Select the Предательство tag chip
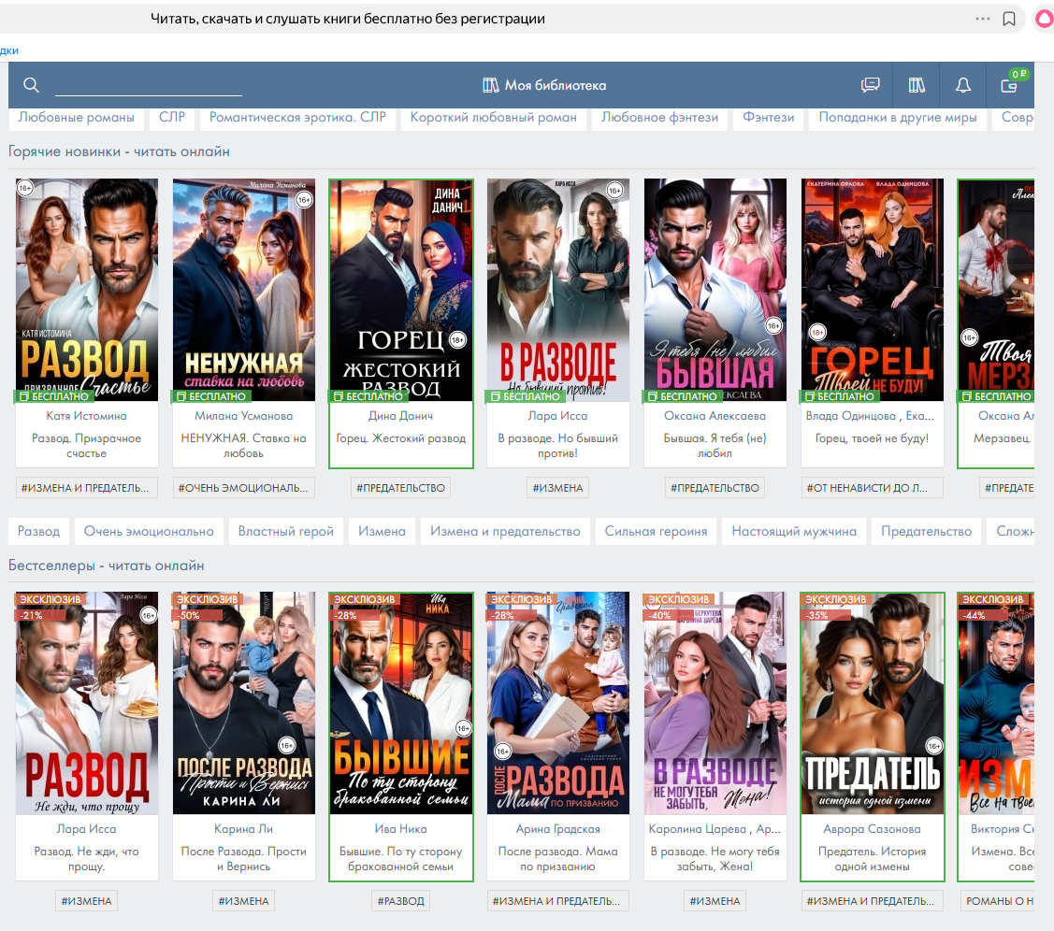The image size is (1054, 931). (926, 531)
